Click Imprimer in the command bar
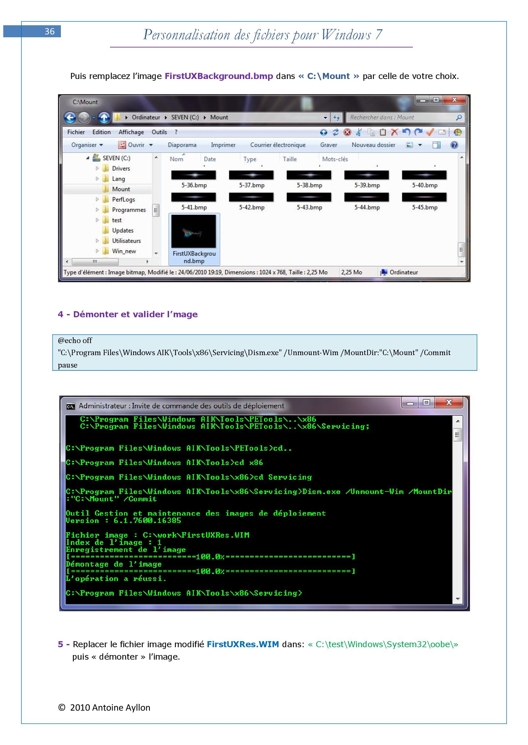 pos(223,145)
